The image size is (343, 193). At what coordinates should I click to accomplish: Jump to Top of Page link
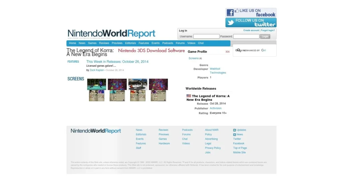click(240, 148)
